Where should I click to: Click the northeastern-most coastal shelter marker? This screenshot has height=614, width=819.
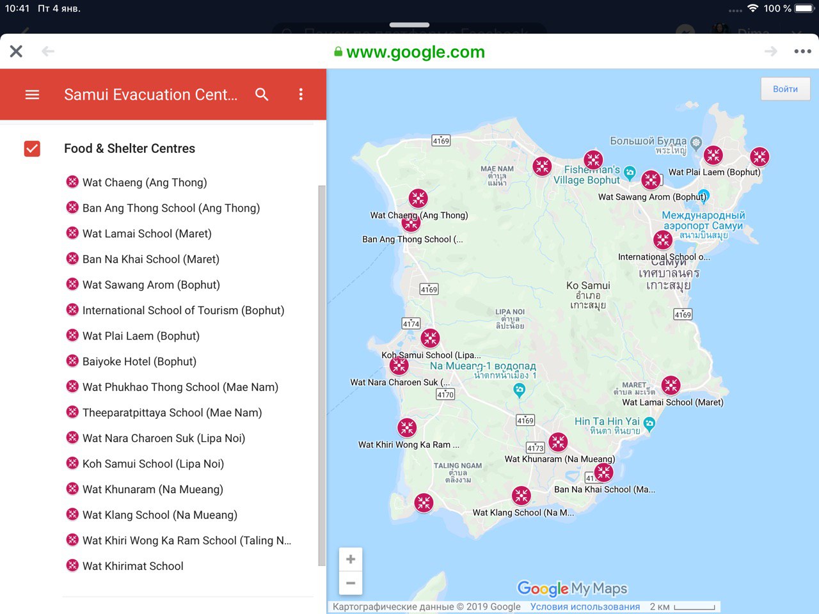pyautogui.click(x=759, y=156)
